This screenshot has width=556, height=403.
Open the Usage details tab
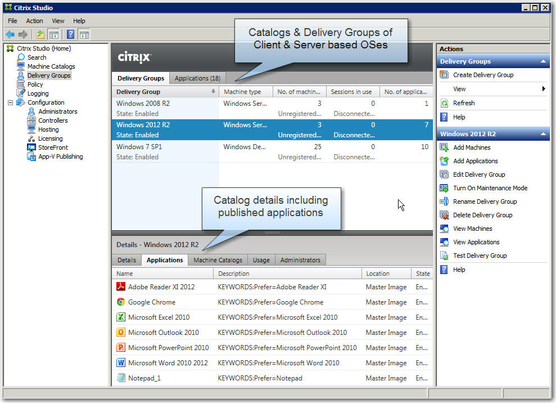(x=261, y=260)
